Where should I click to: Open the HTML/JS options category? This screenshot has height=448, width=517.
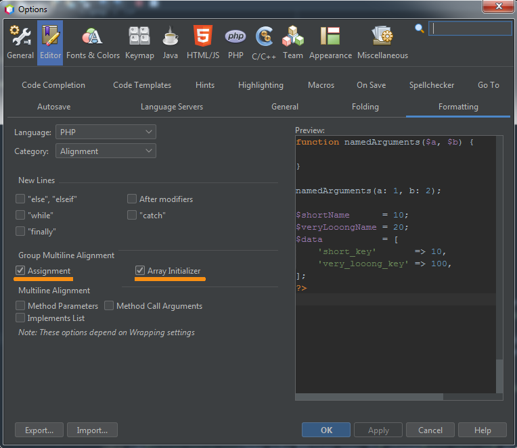pyautogui.click(x=203, y=43)
